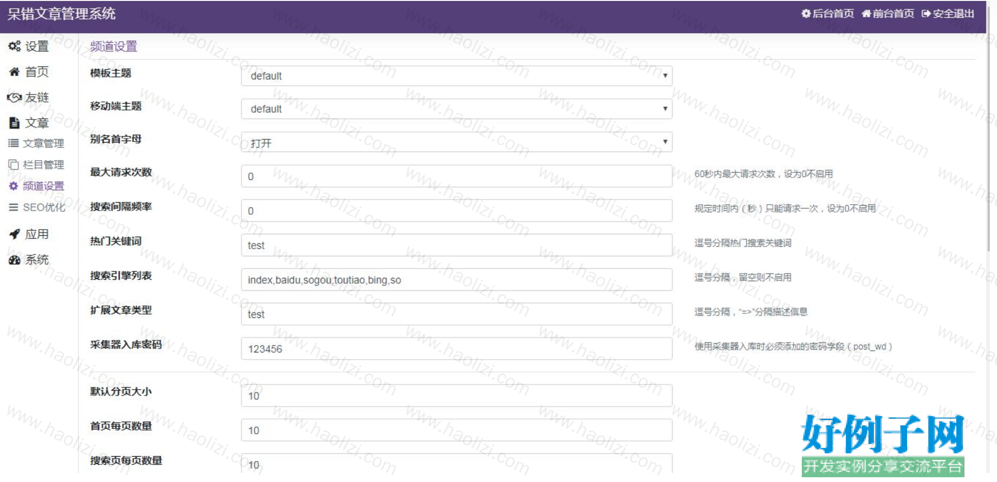Click the 呆错文章管理系统 title
The image size is (997, 482).
tap(61, 14)
